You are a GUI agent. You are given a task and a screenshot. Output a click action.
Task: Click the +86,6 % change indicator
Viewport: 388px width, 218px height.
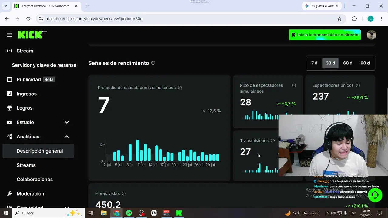pos(357,98)
